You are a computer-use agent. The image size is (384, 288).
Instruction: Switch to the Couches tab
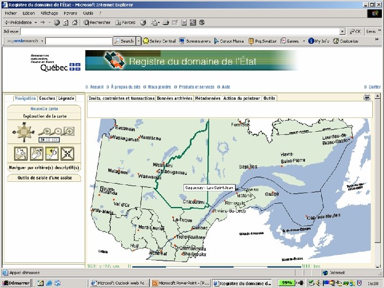(47, 98)
